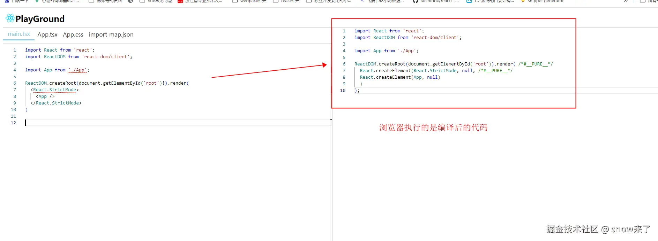
Task: Click 'import App from' on compiled output line 4
Action: point(375,51)
